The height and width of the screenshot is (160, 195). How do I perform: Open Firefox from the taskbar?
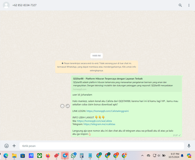(x=48, y=155)
